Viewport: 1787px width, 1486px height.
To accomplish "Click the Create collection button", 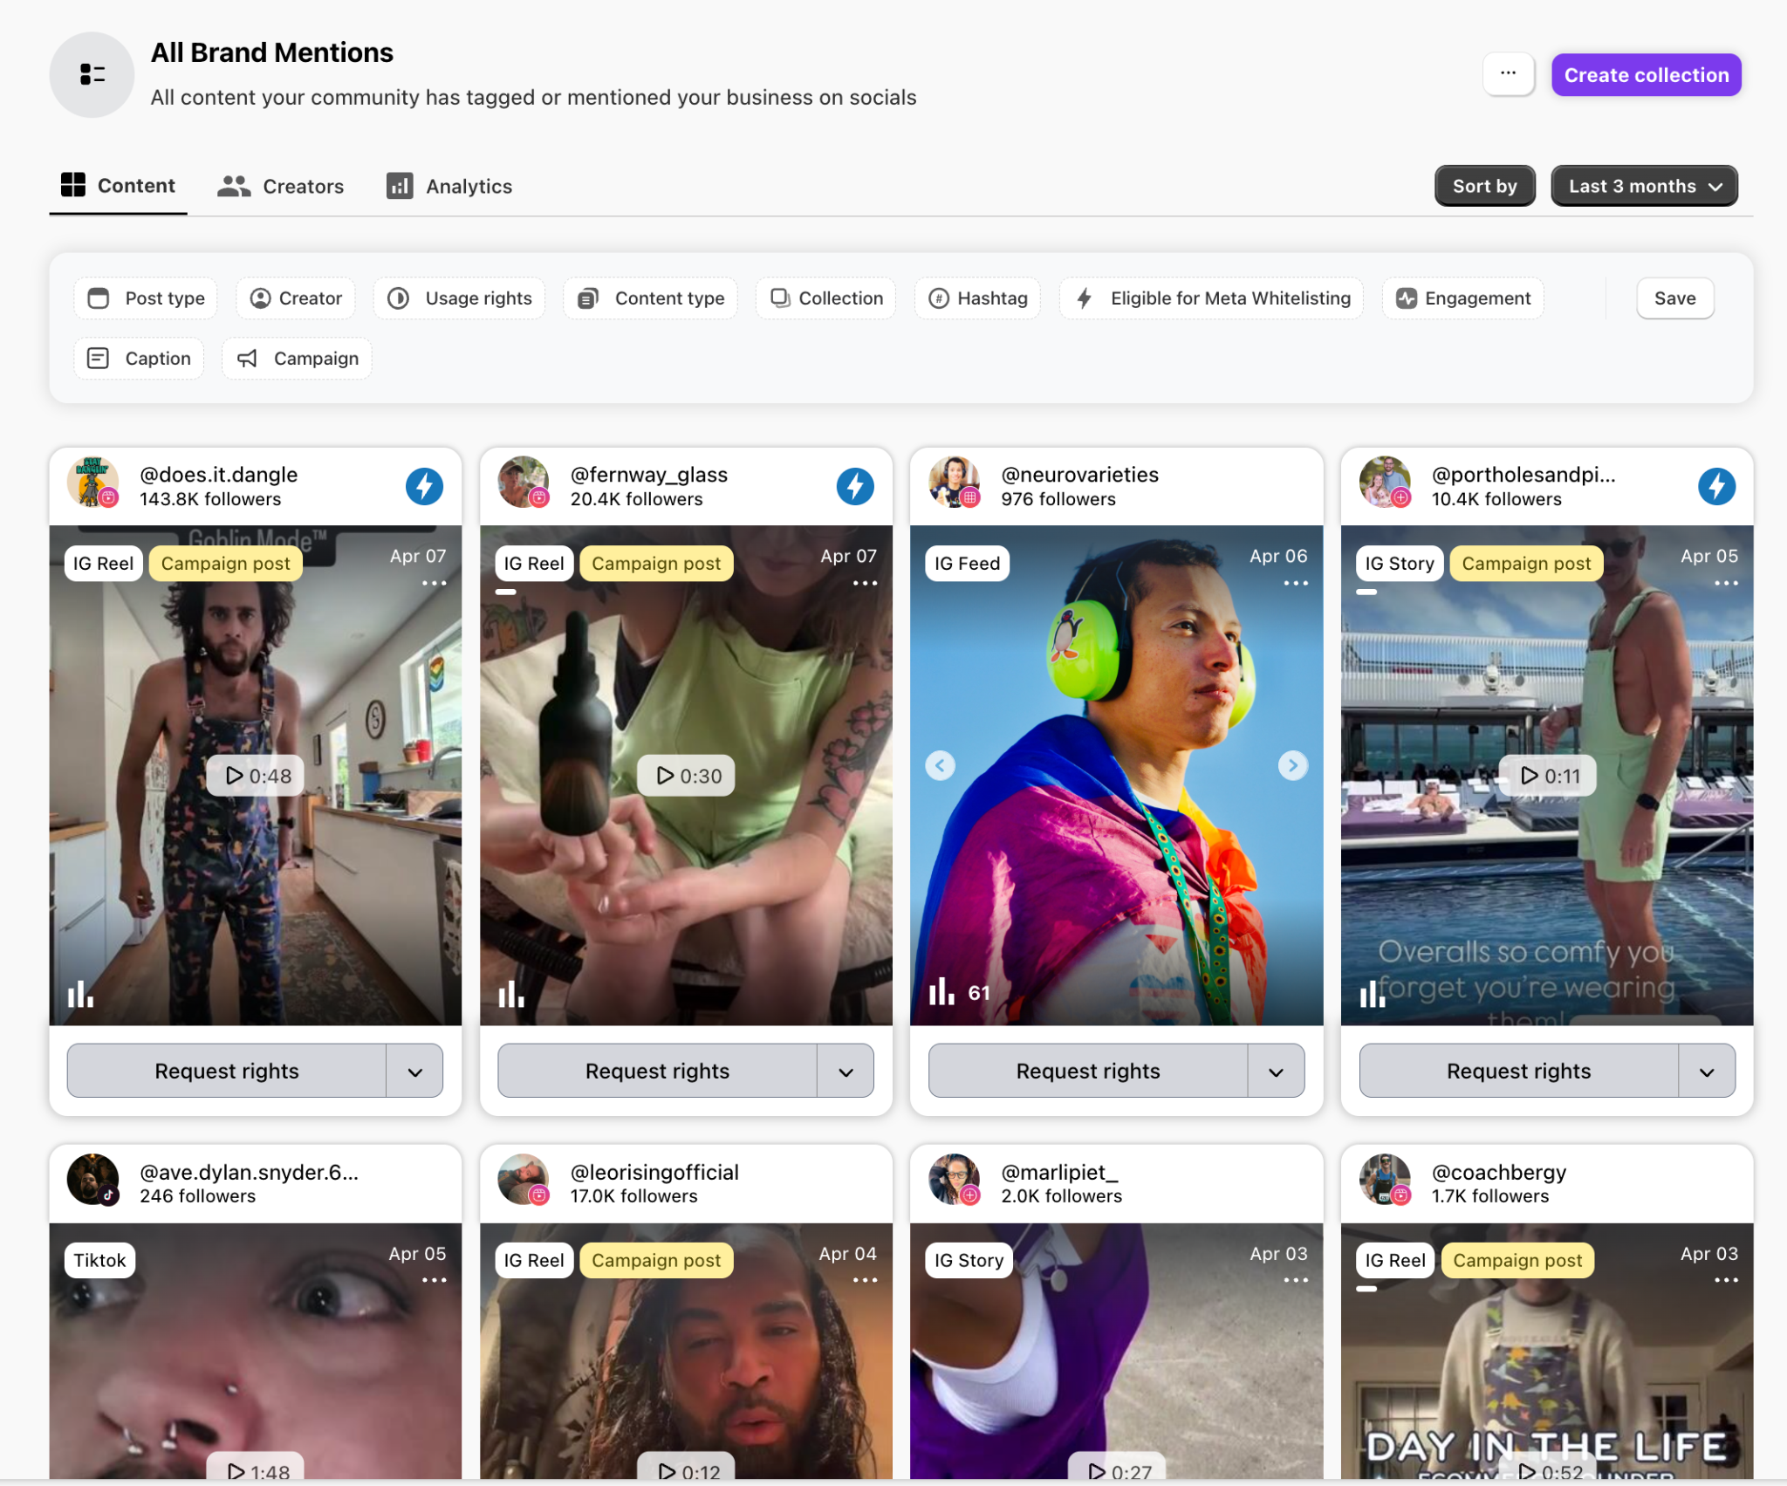I will click(x=1646, y=75).
